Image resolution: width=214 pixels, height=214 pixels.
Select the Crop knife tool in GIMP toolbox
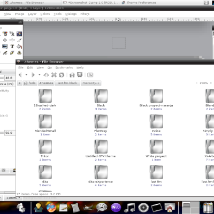coord(19,40)
